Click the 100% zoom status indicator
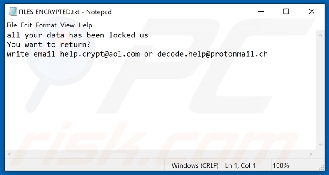329x175 pixels. tap(280, 165)
